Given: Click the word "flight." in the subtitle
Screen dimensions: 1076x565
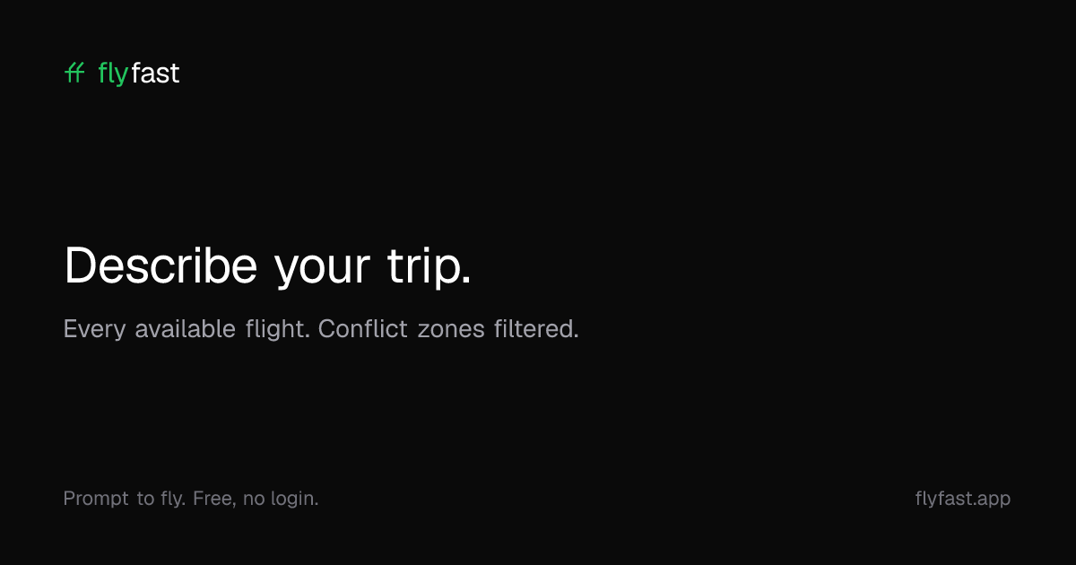Looking at the screenshot, I should (278, 329).
